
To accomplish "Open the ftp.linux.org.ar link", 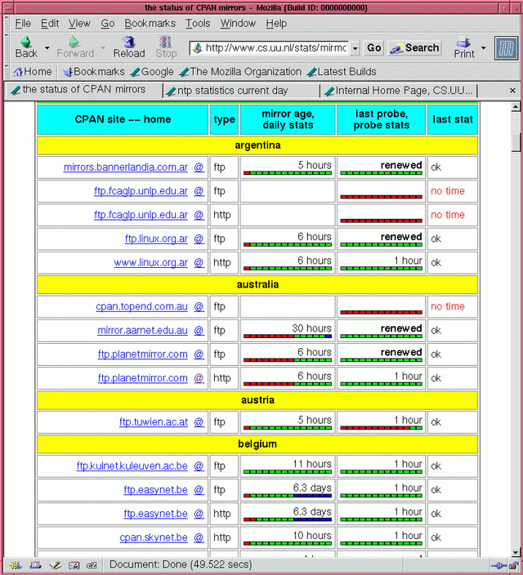I will click(x=156, y=238).
